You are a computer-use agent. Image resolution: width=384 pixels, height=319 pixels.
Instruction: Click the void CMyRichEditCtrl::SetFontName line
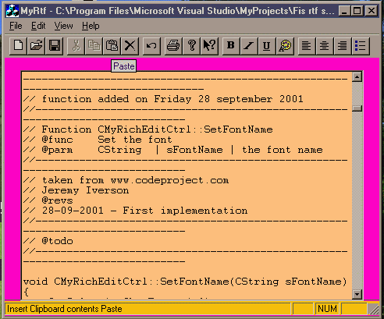(185, 282)
